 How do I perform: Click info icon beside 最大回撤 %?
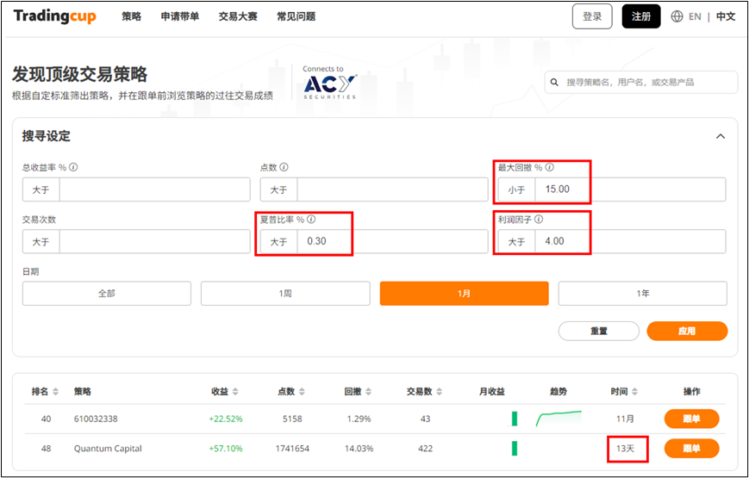pos(549,167)
